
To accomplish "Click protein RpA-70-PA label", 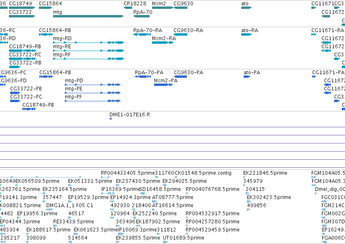I will click(x=149, y=73).
